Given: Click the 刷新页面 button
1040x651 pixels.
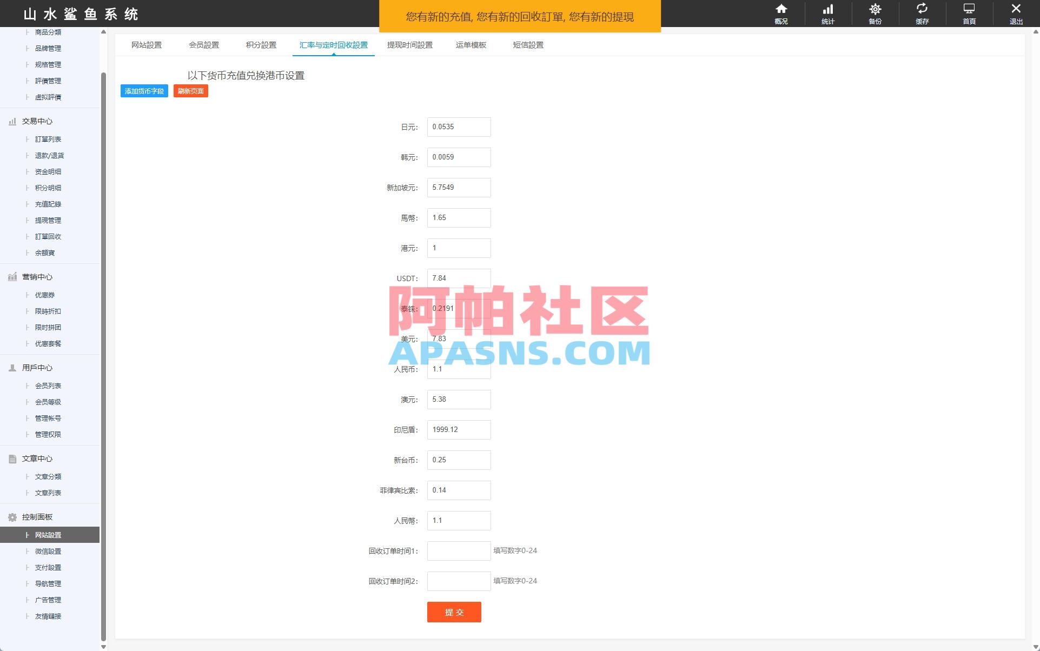Looking at the screenshot, I should (190, 90).
